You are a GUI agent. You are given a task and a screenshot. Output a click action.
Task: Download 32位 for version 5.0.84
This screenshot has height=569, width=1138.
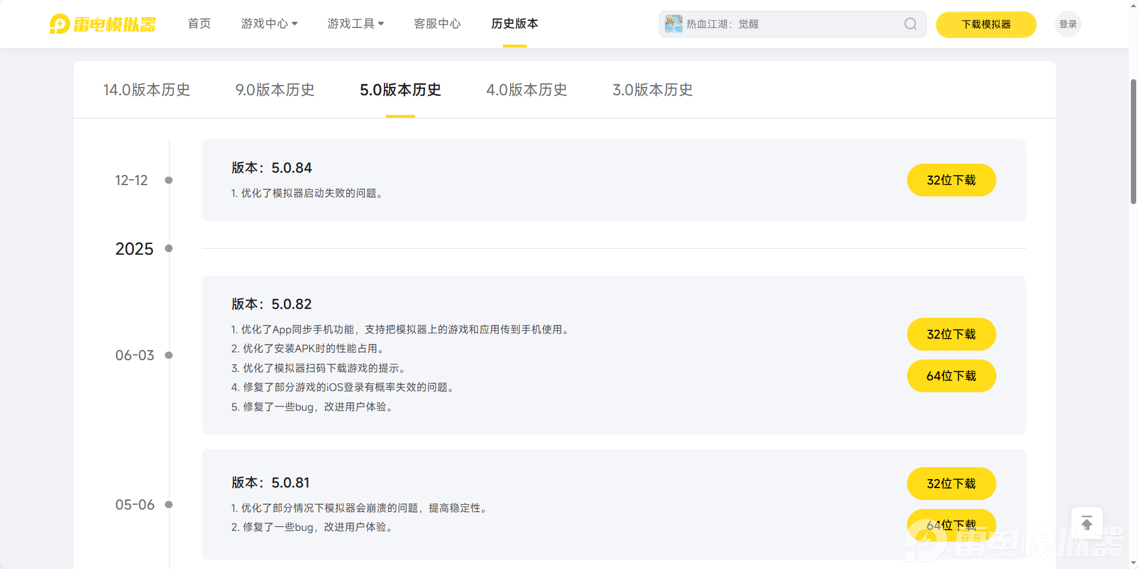(951, 180)
